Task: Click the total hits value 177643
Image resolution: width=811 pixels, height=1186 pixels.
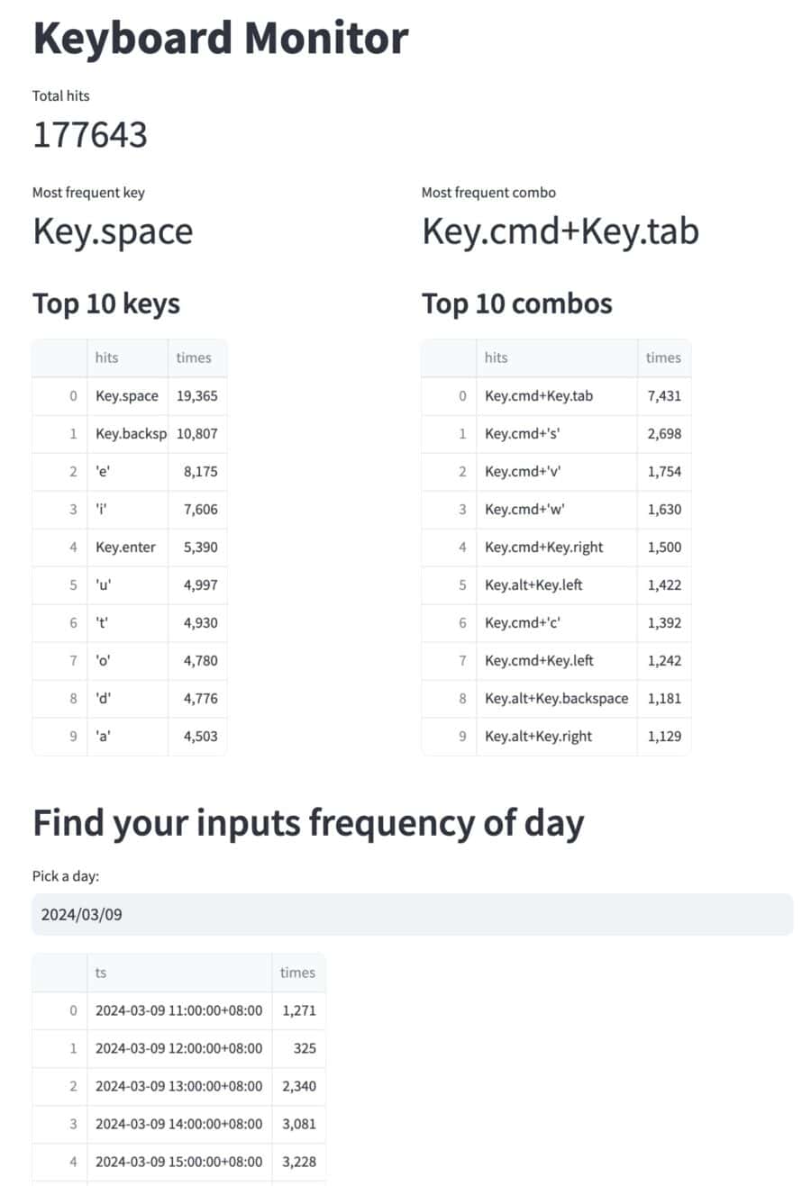Action: click(x=90, y=135)
